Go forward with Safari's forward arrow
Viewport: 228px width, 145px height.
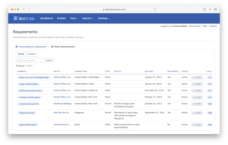(29, 9)
